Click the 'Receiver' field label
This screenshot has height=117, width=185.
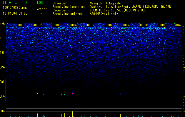pyautogui.click(x=60, y=10)
